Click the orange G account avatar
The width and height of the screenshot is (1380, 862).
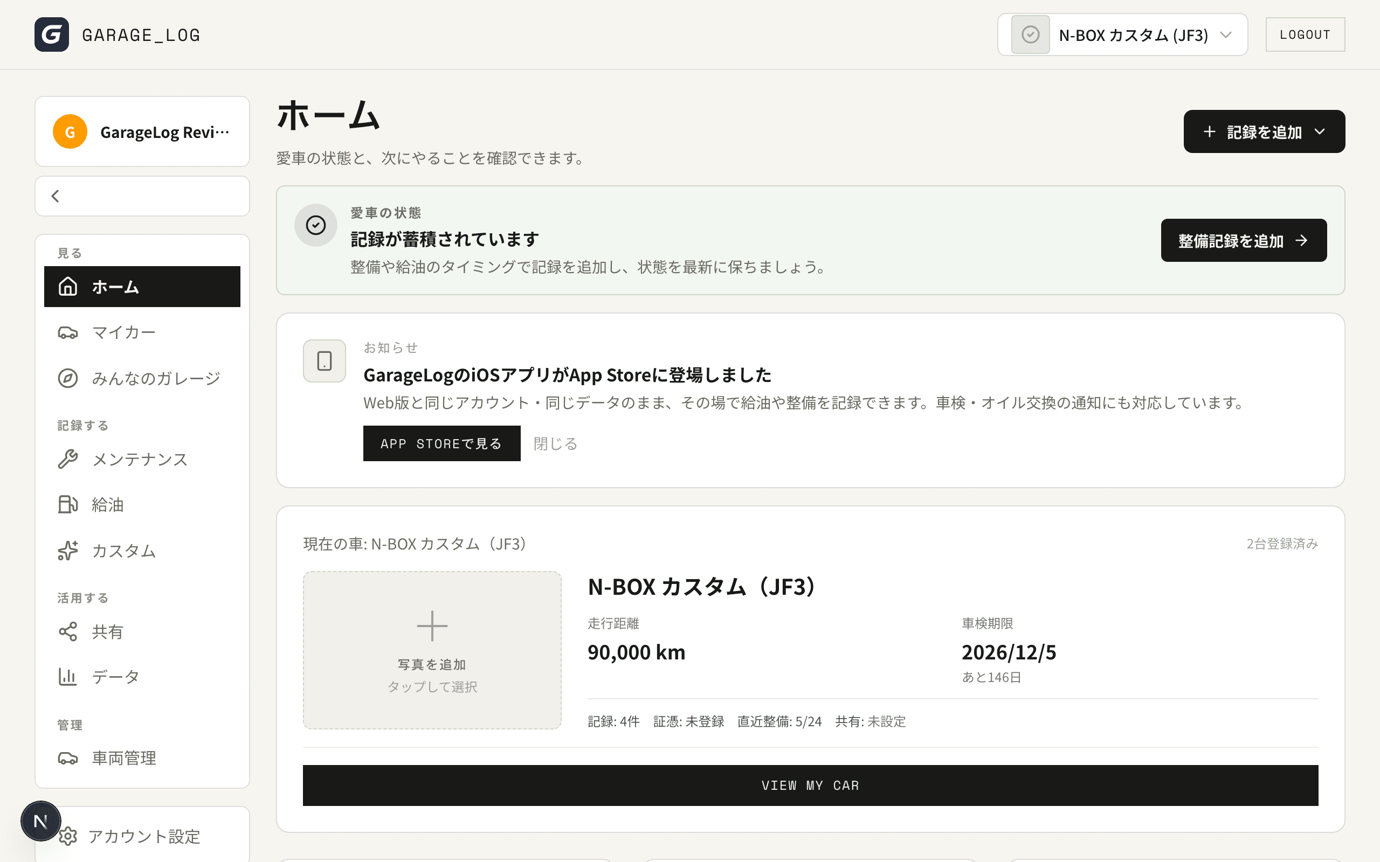point(70,131)
